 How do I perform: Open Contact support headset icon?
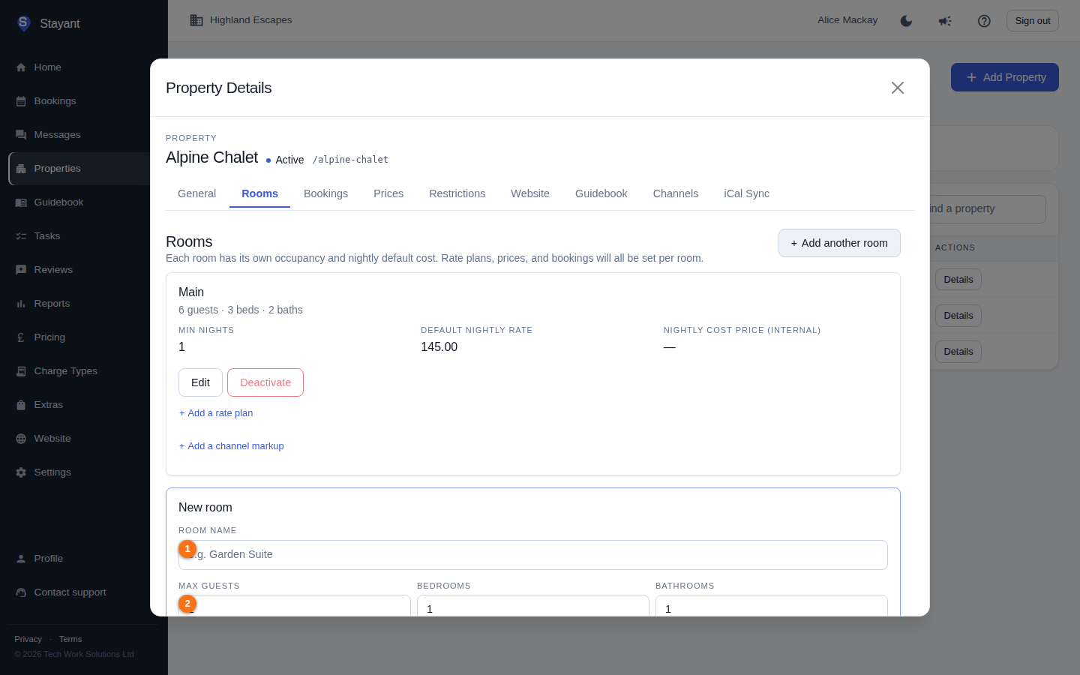pyautogui.click(x=21, y=592)
